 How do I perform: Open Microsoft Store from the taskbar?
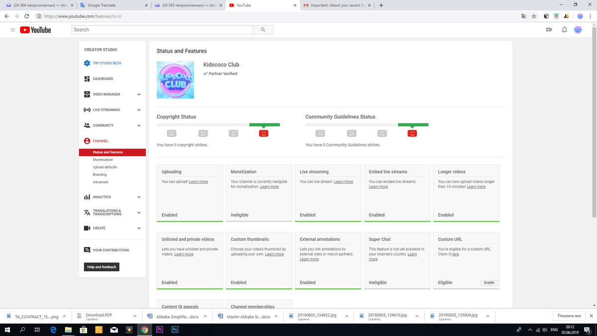click(x=83, y=330)
